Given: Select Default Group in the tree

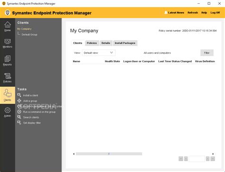Looking at the screenshot, I should point(29,35).
